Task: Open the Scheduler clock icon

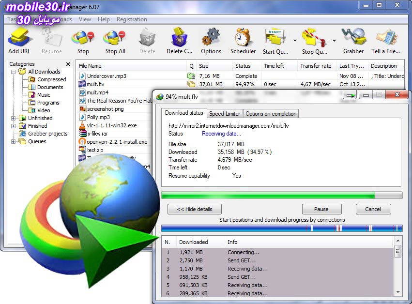Action: point(243,39)
